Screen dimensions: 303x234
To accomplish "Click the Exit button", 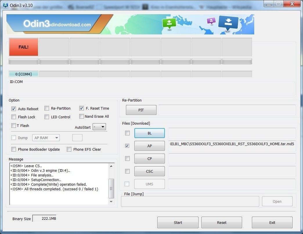I will click(x=272, y=222).
